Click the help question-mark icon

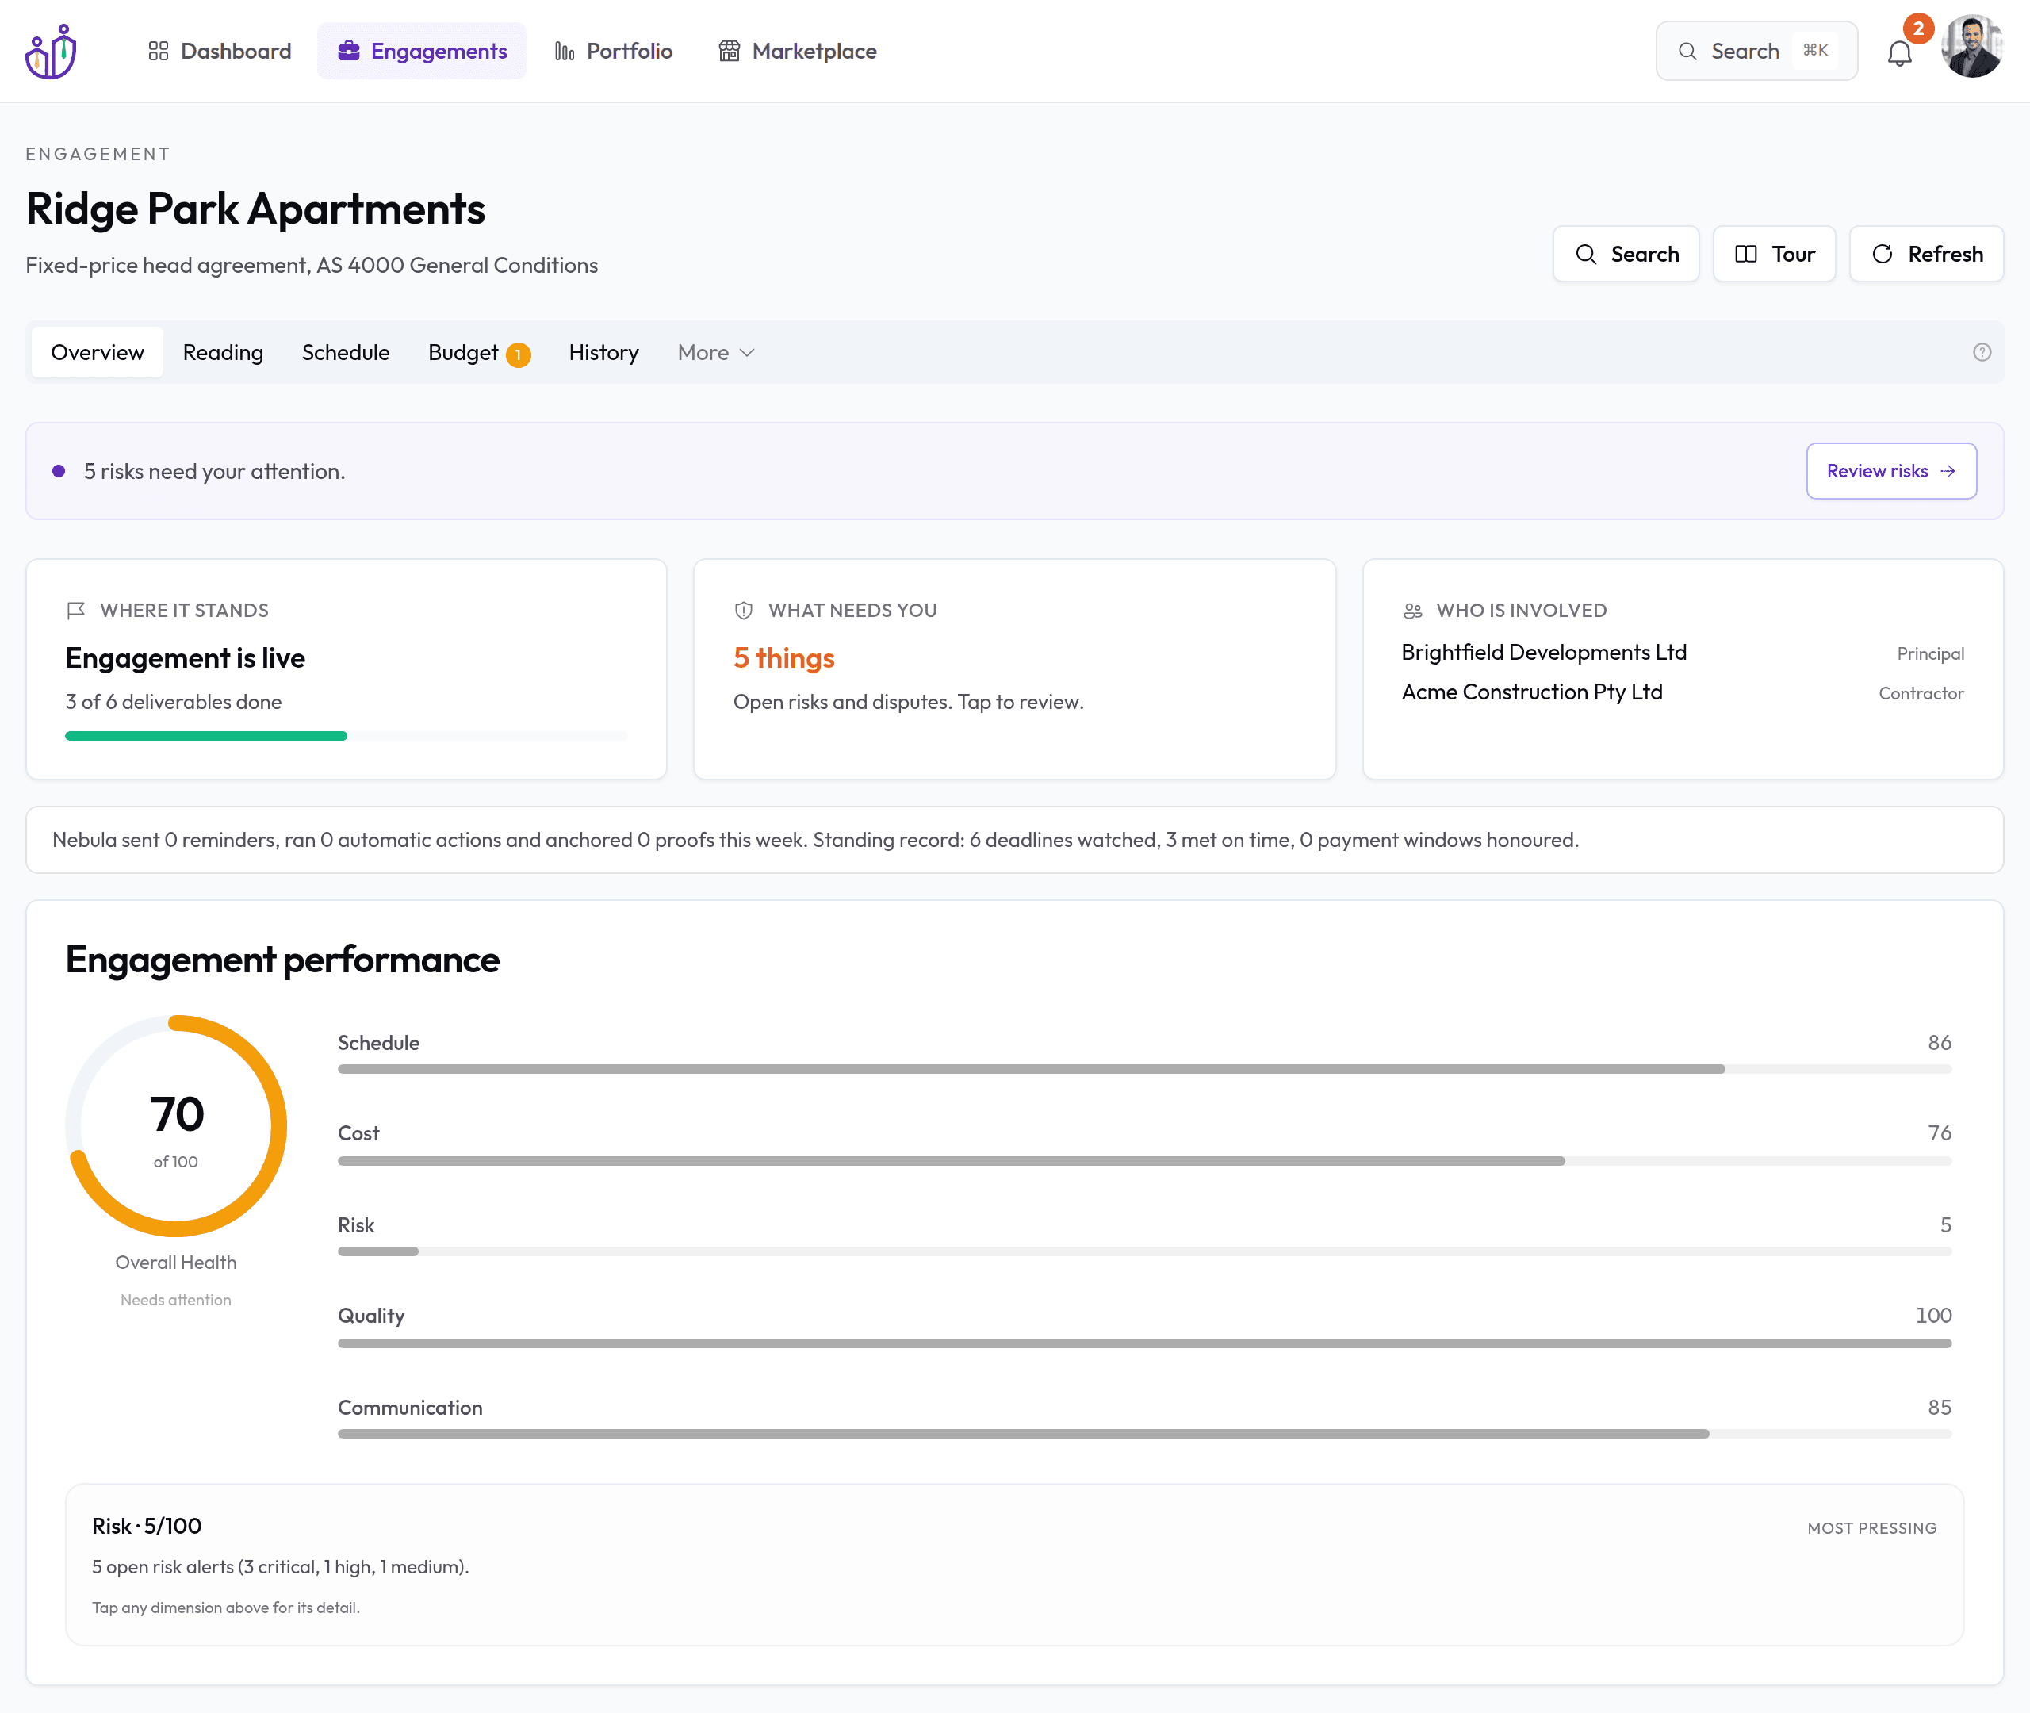tap(1982, 352)
